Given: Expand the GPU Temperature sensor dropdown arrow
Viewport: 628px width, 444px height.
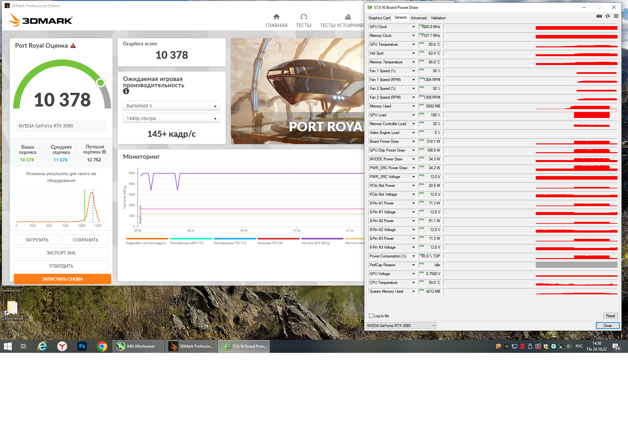Looking at the screenshot, I should click(413, 44).
